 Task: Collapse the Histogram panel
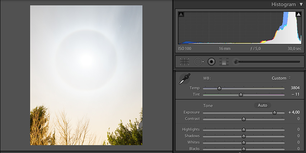pyautogui.click(x=301, y=5)
